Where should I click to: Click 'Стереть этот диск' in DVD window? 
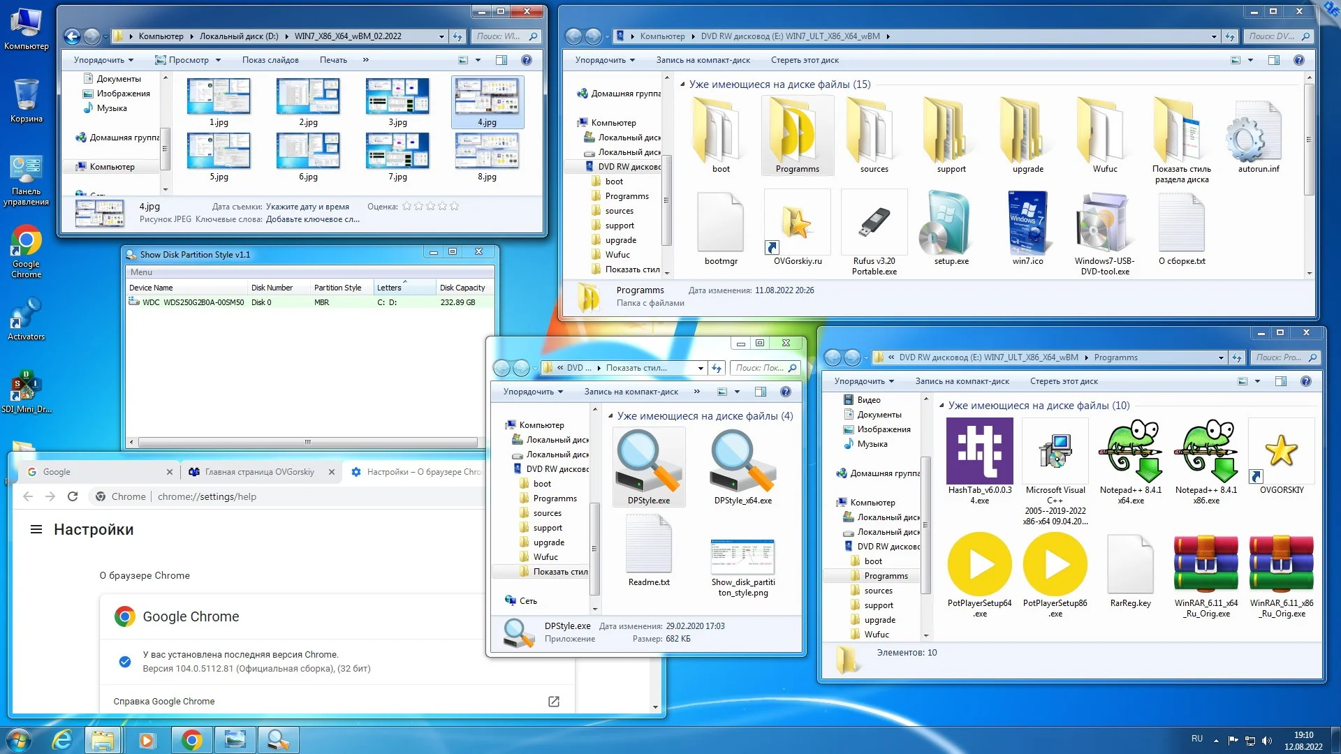804,60
